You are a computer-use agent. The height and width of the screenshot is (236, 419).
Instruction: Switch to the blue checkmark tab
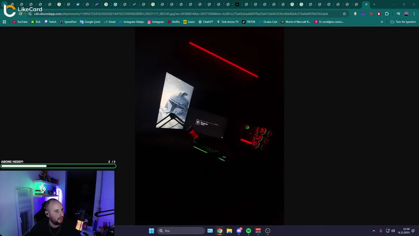pyautogui.click(x=78, y=5)
